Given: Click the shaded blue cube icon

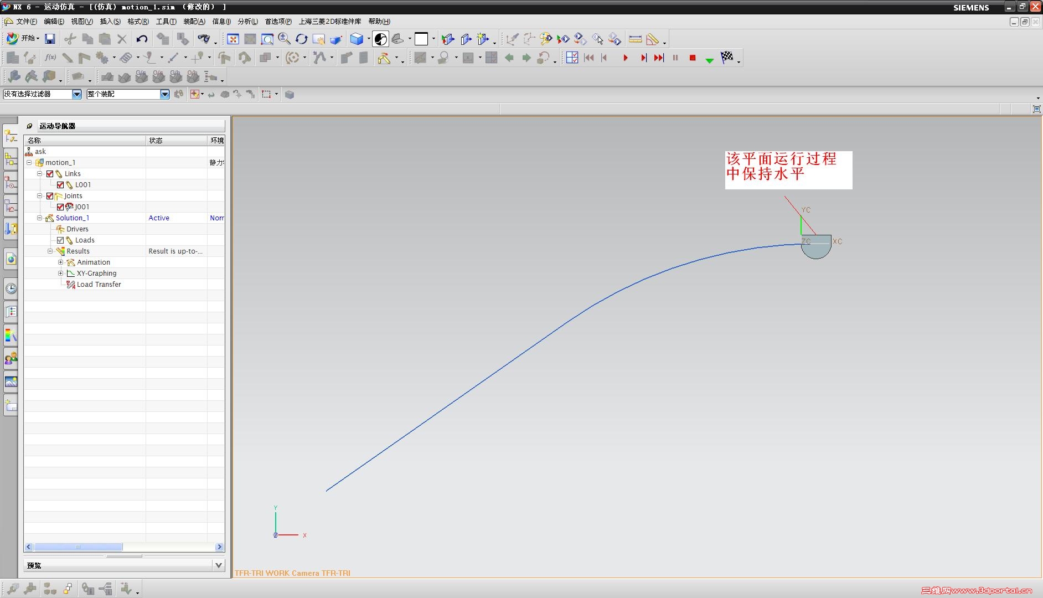Looking at the screenshot, I should click(357, 39).
